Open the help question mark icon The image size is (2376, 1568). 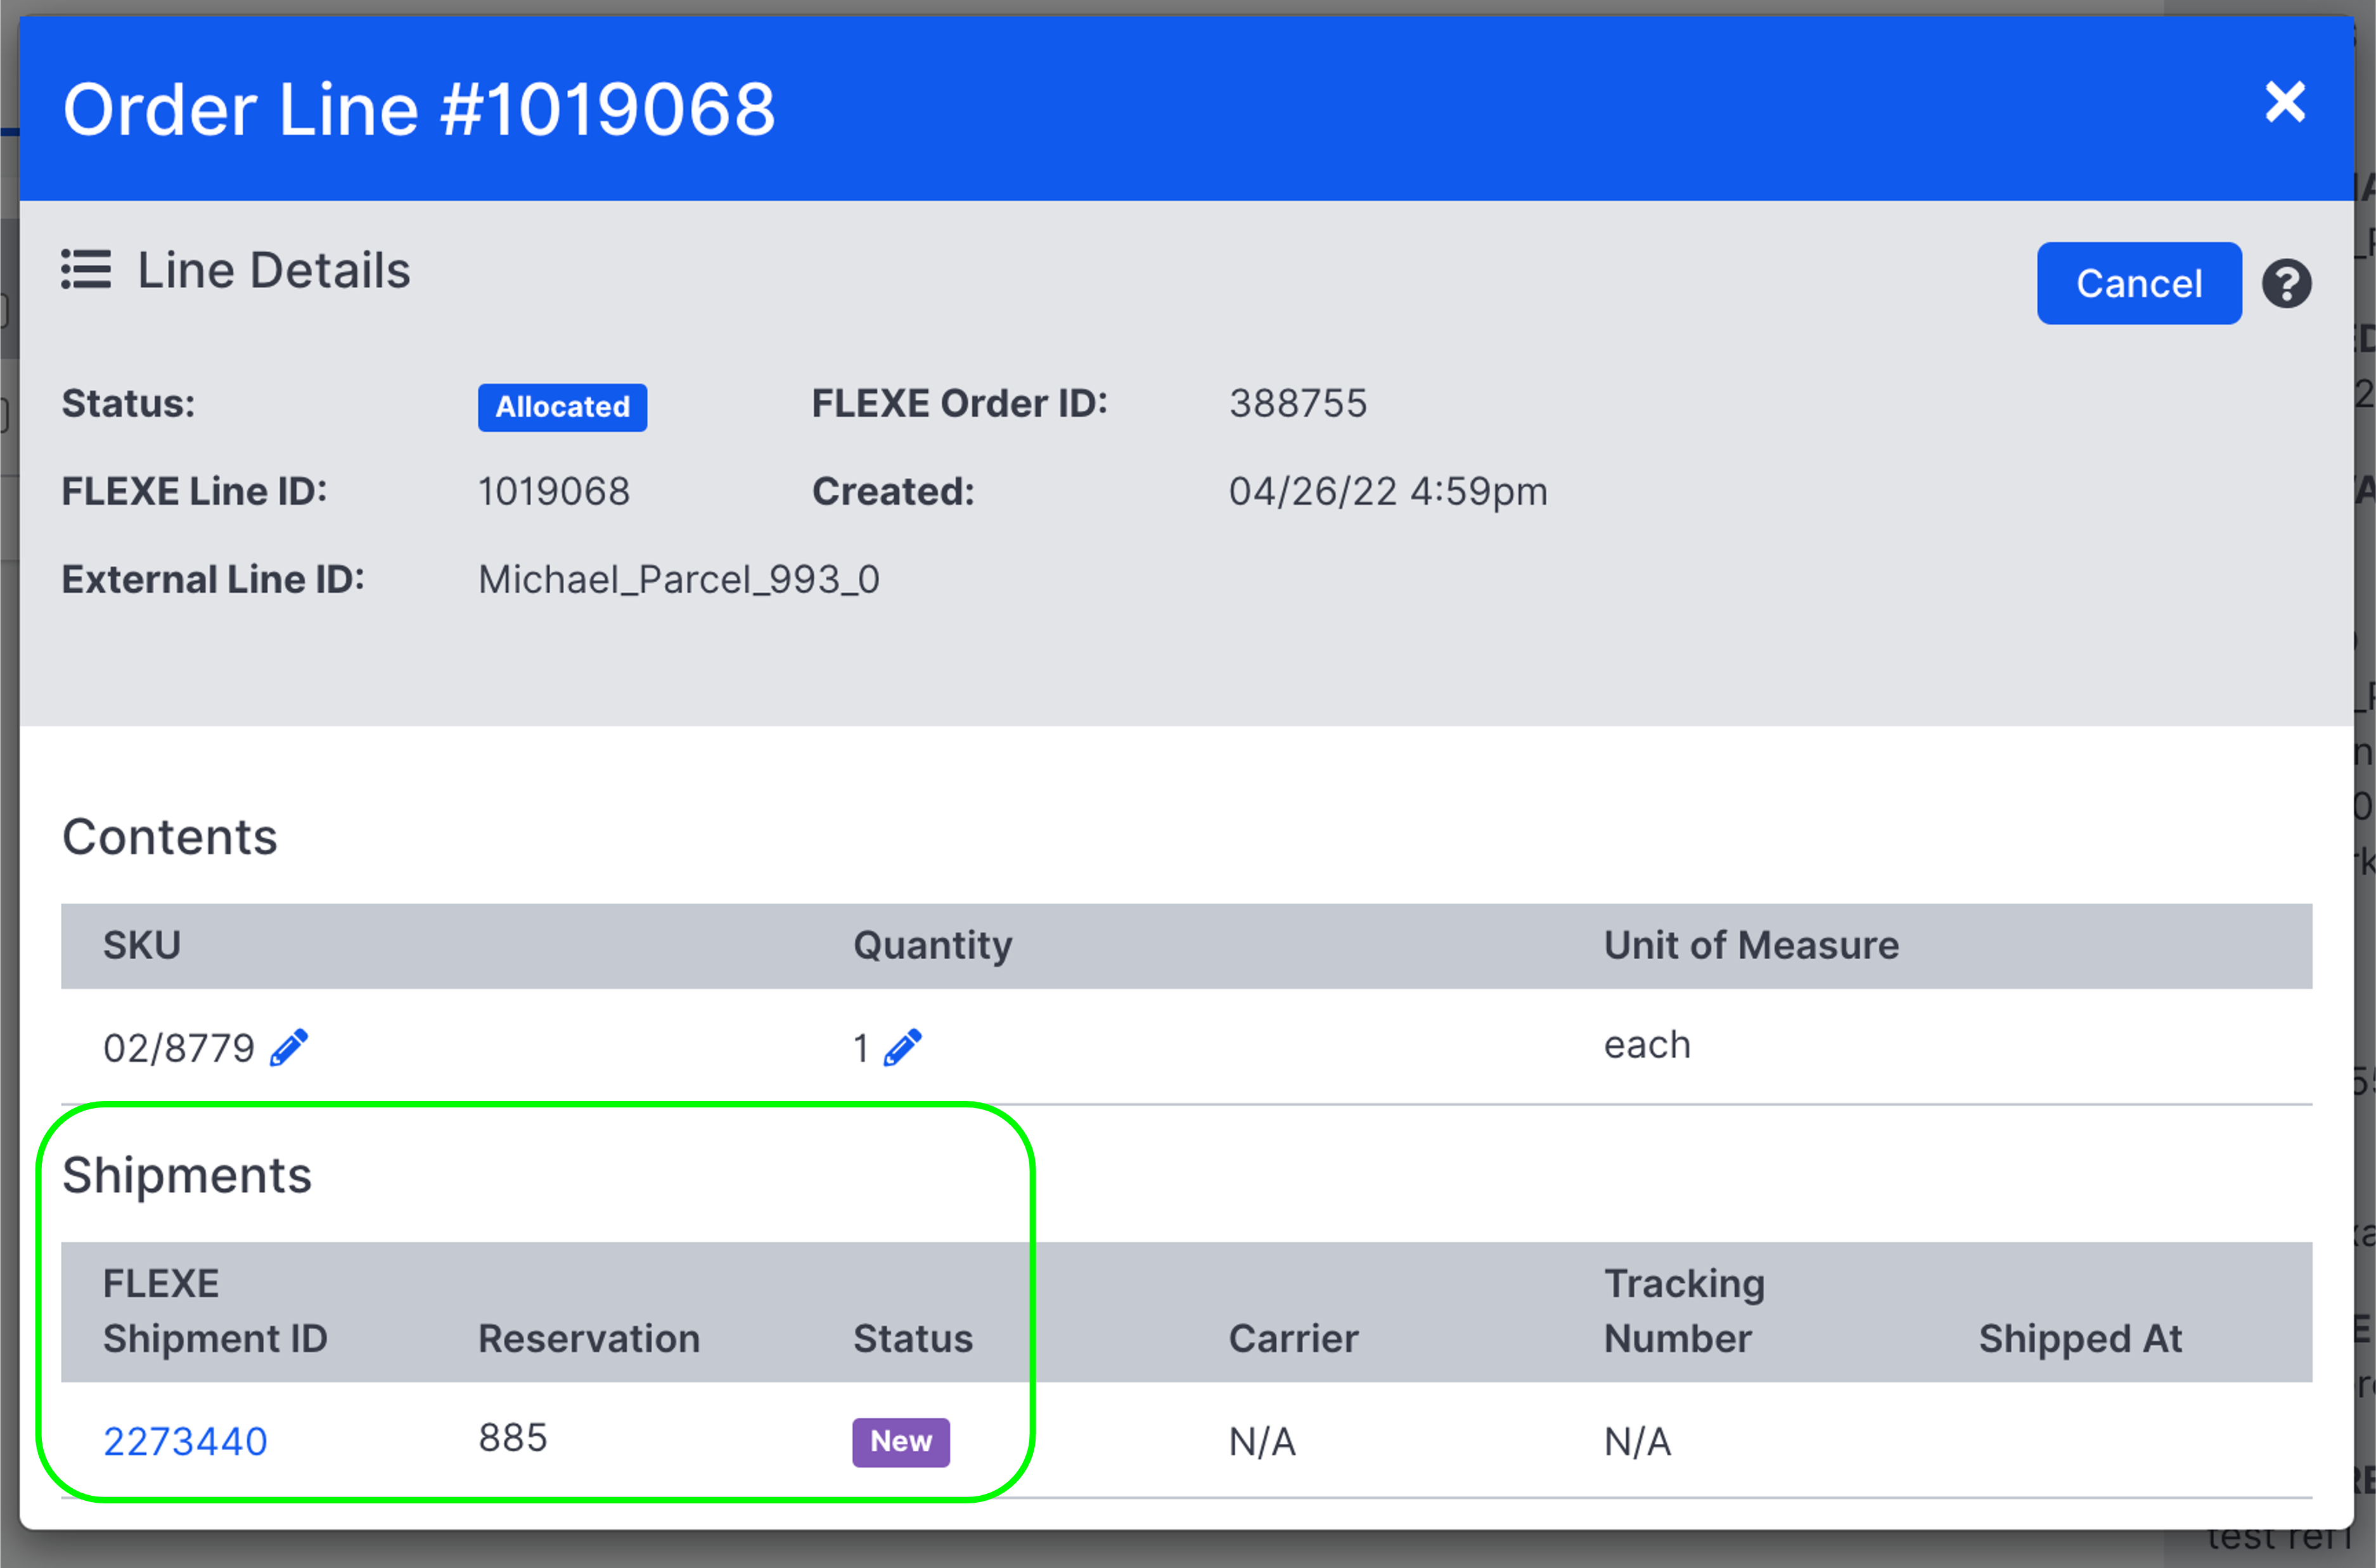pos(2287,284)
